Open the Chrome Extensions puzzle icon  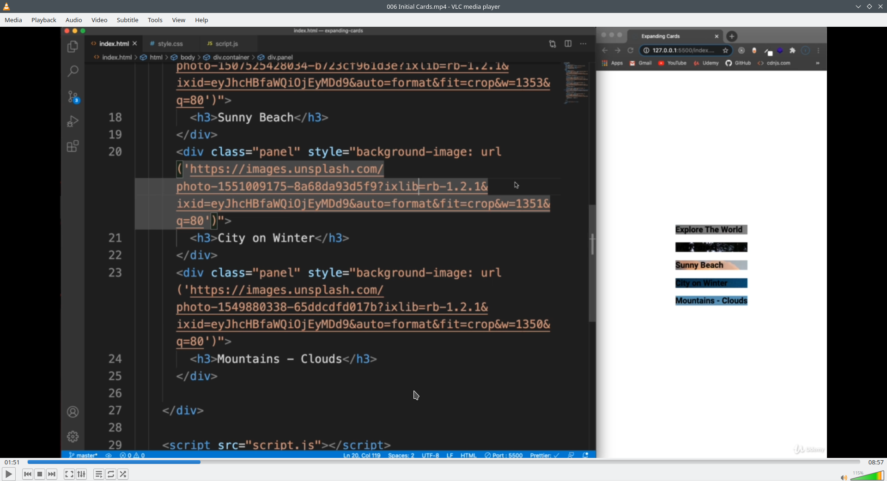click(x=793, y=50)
